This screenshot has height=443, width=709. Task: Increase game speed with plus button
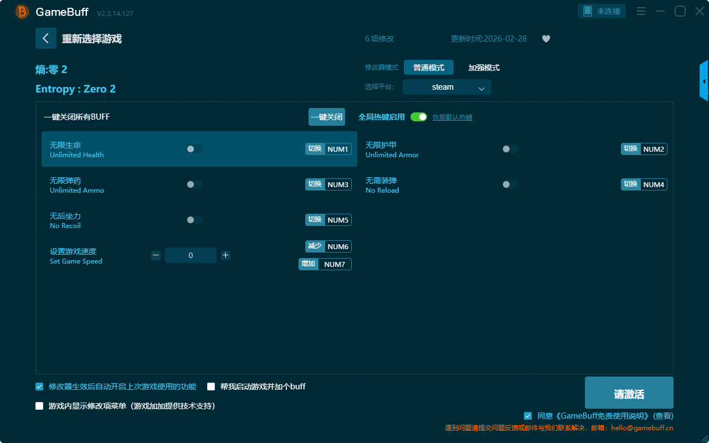pyautogui.click(x=225, y=255)
